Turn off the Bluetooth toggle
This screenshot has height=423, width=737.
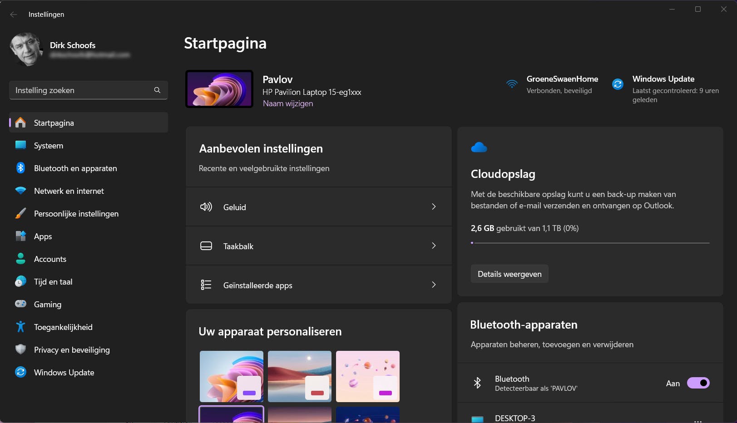tap(698, 383)
